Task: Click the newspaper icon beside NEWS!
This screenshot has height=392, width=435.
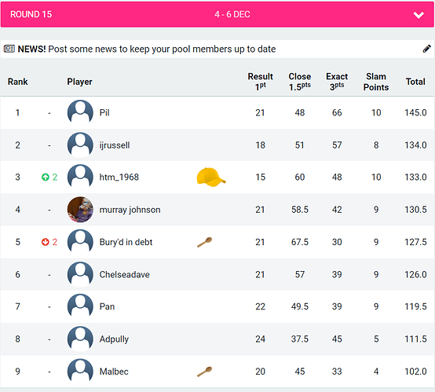Action: click(9, 49)
